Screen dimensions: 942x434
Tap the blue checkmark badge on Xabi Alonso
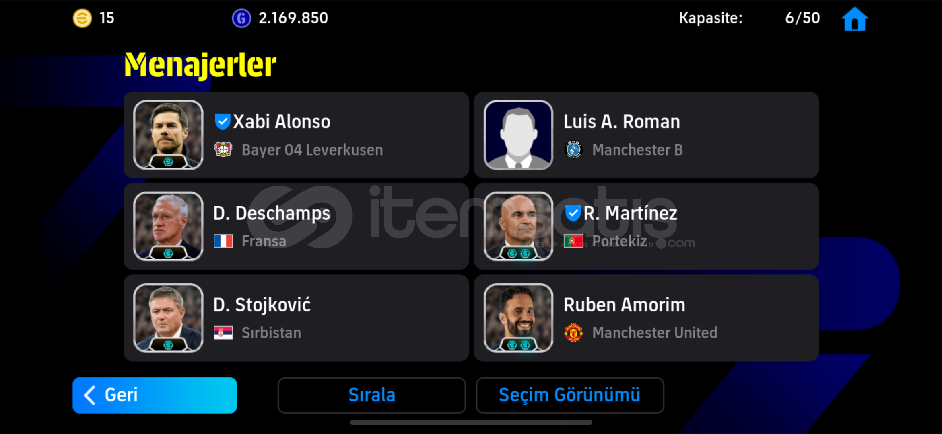tap(223, 121)
